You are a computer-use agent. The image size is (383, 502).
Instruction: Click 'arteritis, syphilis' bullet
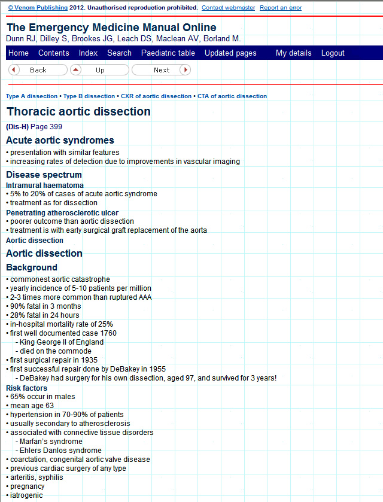tap(35, 477)
